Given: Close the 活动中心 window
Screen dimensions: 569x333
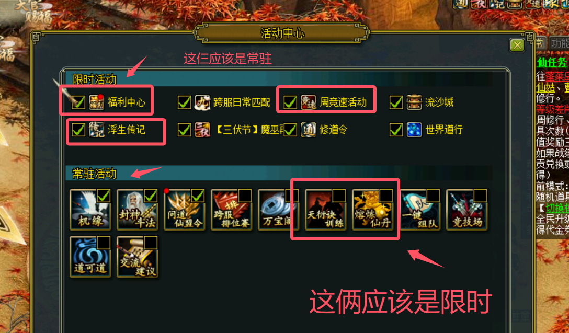Looking at the screenshot, I should (x=517, y=45).
